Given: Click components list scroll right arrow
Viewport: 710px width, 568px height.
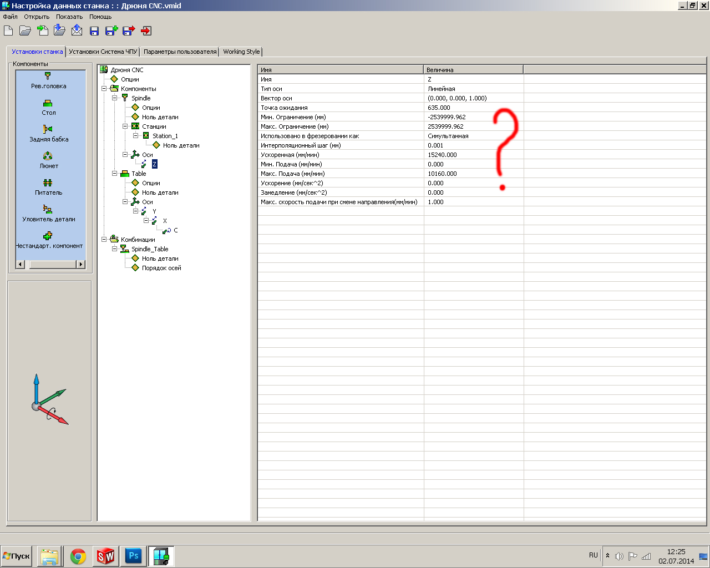Looking at the screenshot, I should pos(81,265).
